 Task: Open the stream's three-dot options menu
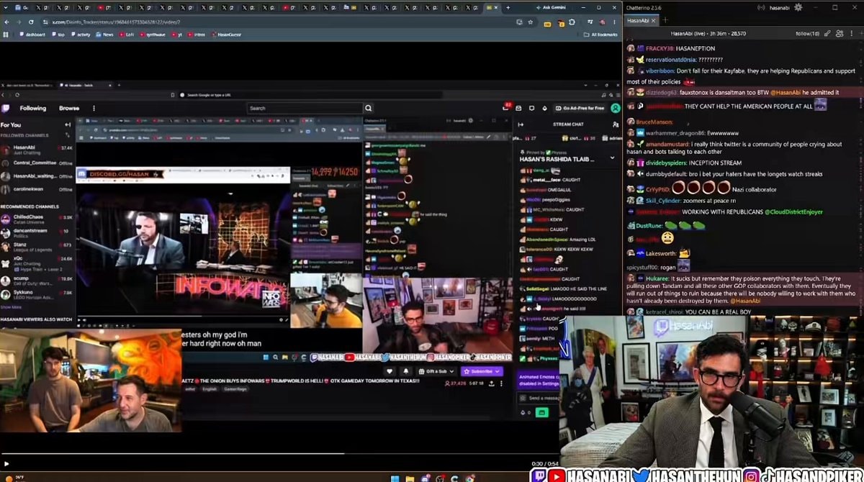coord(502,383)
